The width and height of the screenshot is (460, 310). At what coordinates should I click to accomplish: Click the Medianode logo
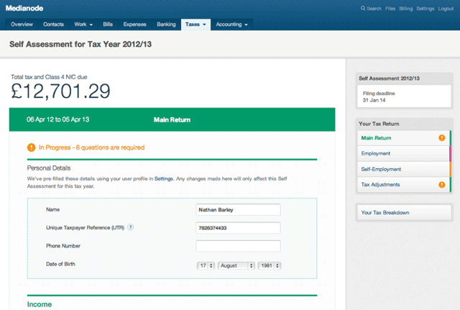pyautogui.click(x=29, y=9)
